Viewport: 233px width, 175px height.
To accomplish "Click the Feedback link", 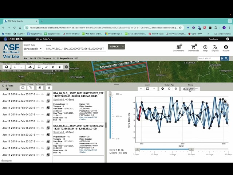I will pos(213,39).
